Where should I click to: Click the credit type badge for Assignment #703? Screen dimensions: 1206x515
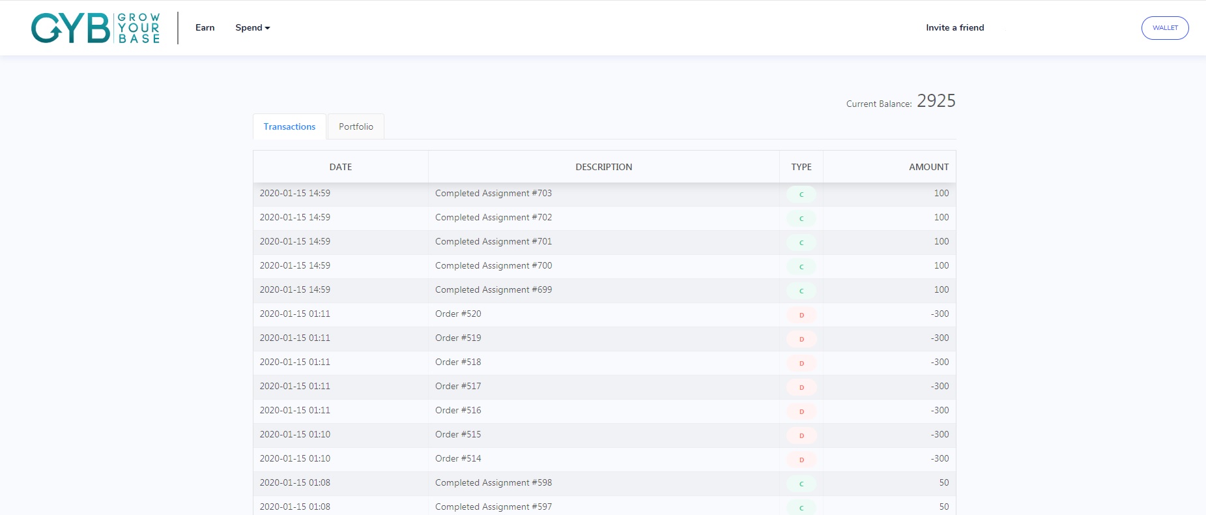801,194
